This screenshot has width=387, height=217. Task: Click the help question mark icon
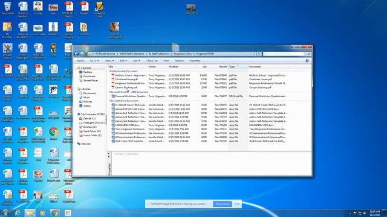pyautogui.click(x=307, y=60)
